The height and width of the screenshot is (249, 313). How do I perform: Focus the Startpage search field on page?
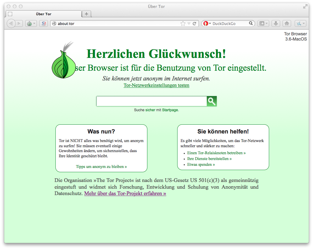pos(151,101)
